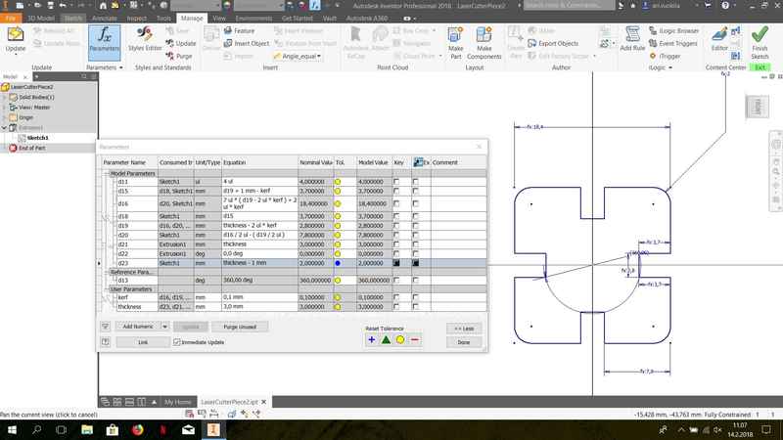Open the Parameters fx tool

(x=105, y=42)
